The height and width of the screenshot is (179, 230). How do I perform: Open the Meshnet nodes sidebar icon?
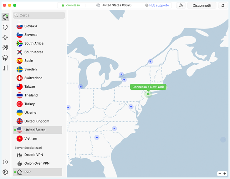point(5,37)
